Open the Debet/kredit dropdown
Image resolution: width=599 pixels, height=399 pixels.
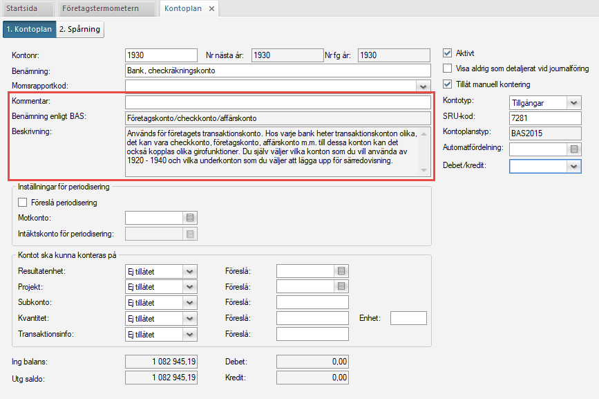pos(574,166)
